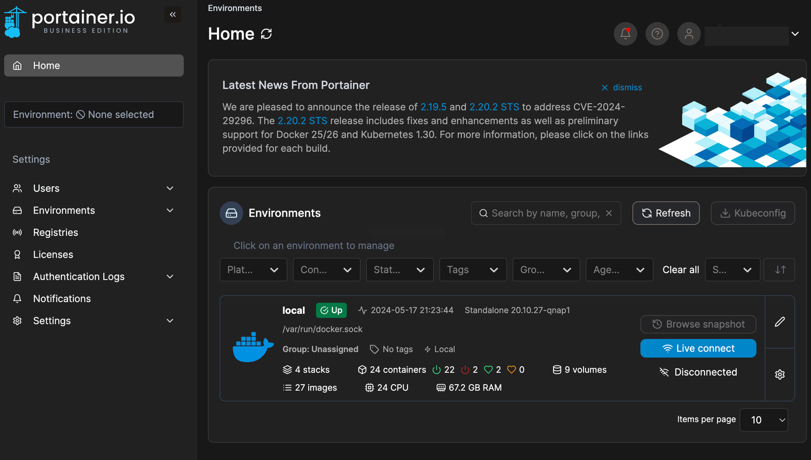The height and width of the screenshot is (460, 811).
Task: Go to Licenses in the sidebar
Action: 53,255
